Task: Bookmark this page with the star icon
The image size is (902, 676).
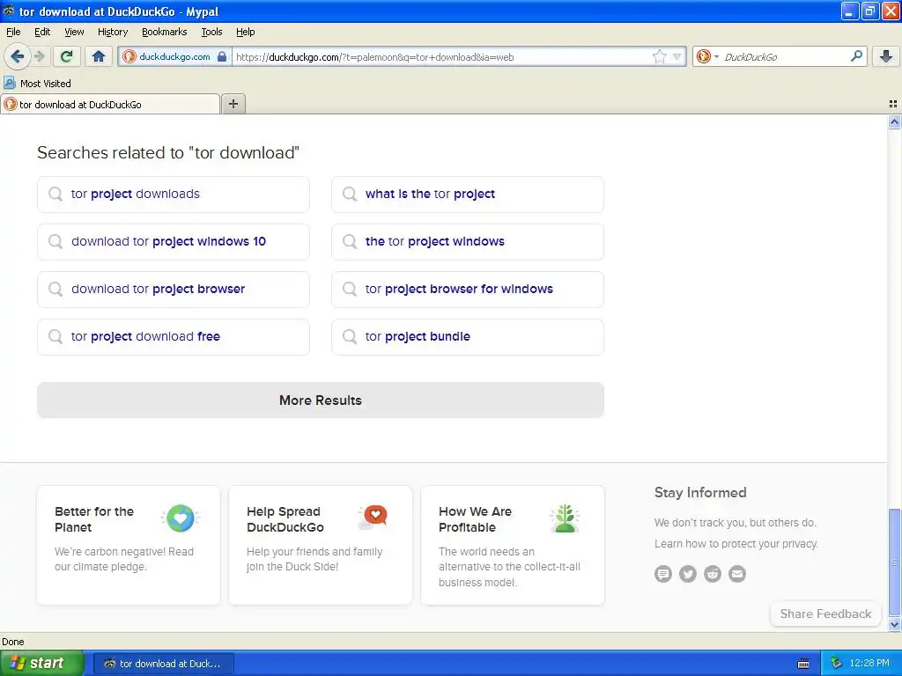Action: 659,56
